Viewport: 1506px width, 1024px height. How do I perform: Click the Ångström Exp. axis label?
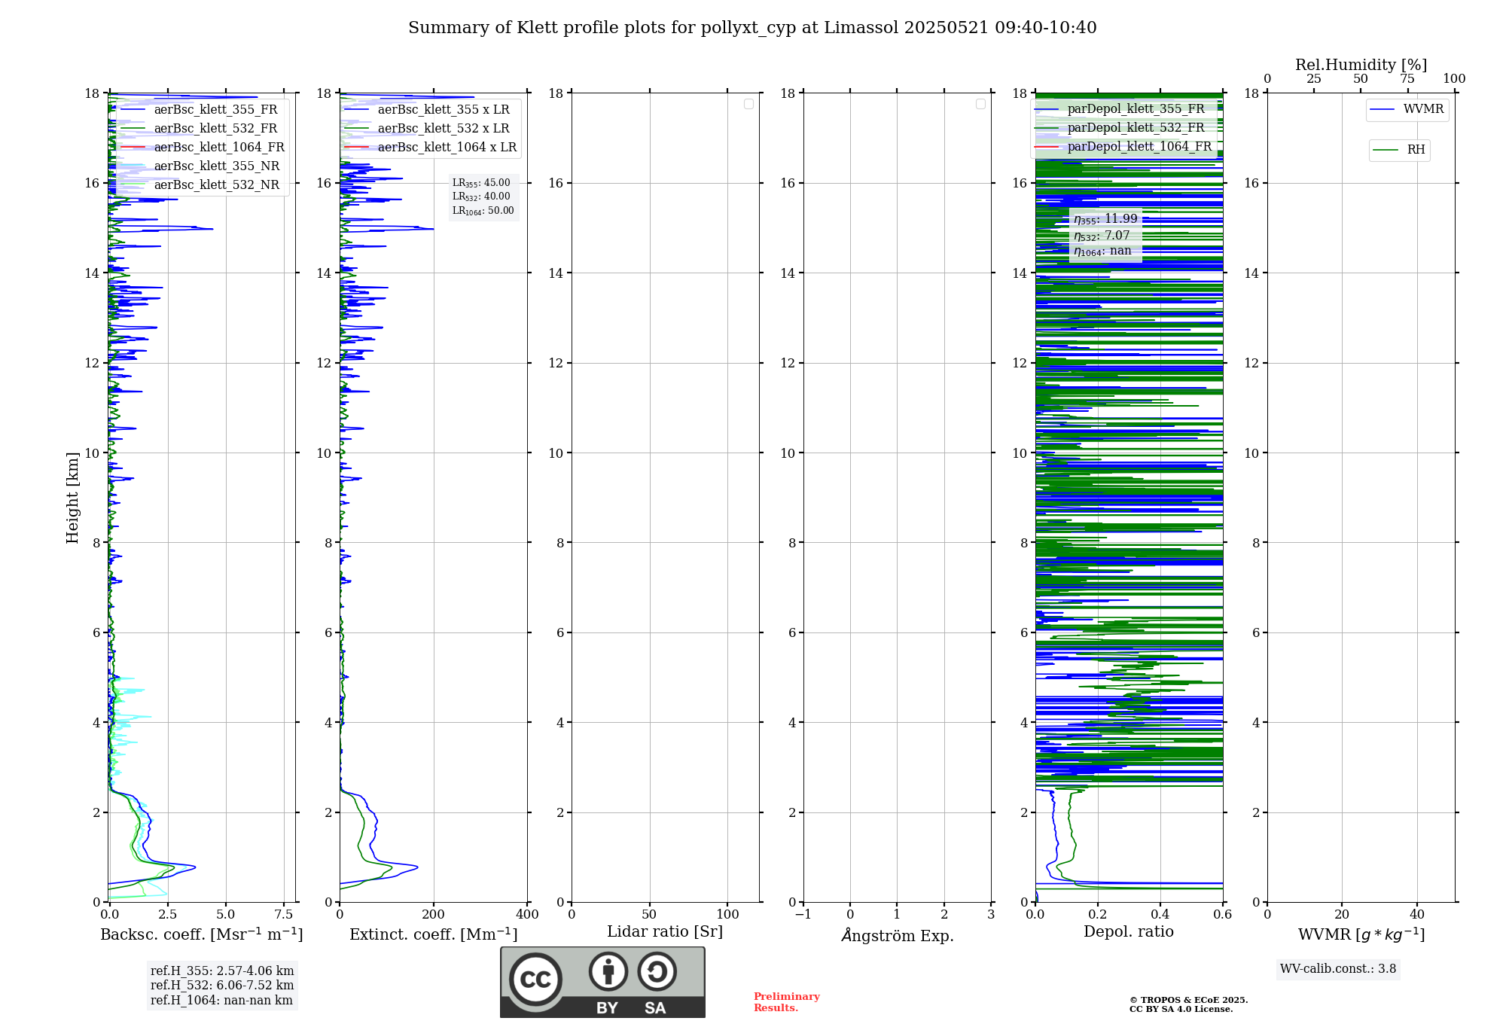(898, 935)
